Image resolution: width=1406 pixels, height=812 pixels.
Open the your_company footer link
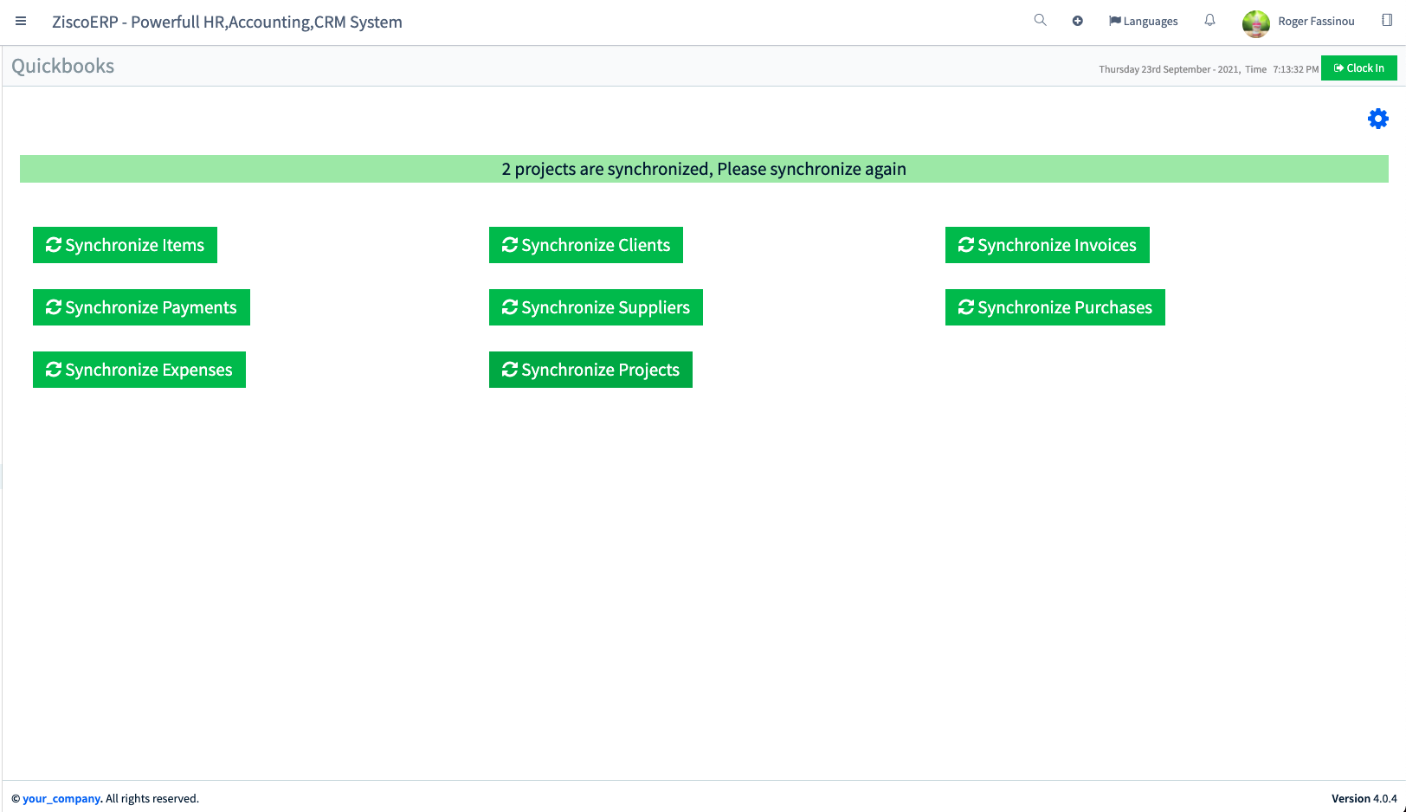pyautogui.click(x=61, y=799)
